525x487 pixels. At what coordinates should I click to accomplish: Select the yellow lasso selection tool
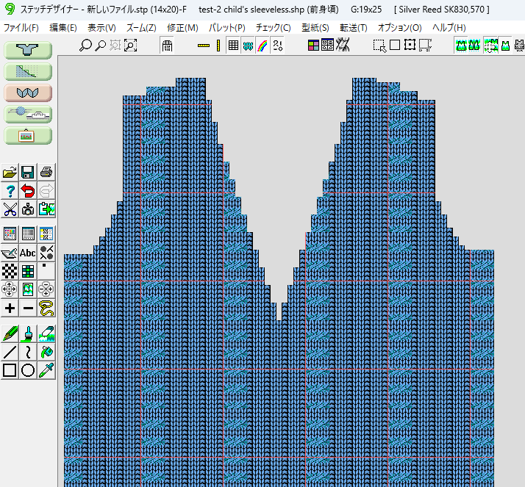pyautogui.click(x=46, y=308)
